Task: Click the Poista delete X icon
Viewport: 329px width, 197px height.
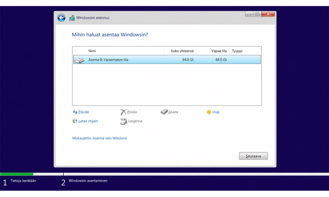Action: tap(123, 112)
